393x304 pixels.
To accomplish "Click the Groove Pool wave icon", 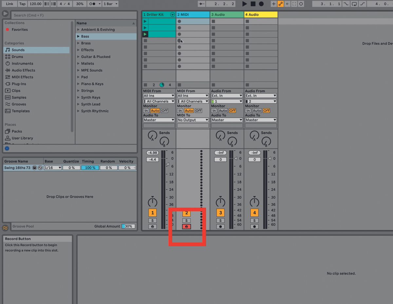I will pyautogui.click(x=5, y=228).
